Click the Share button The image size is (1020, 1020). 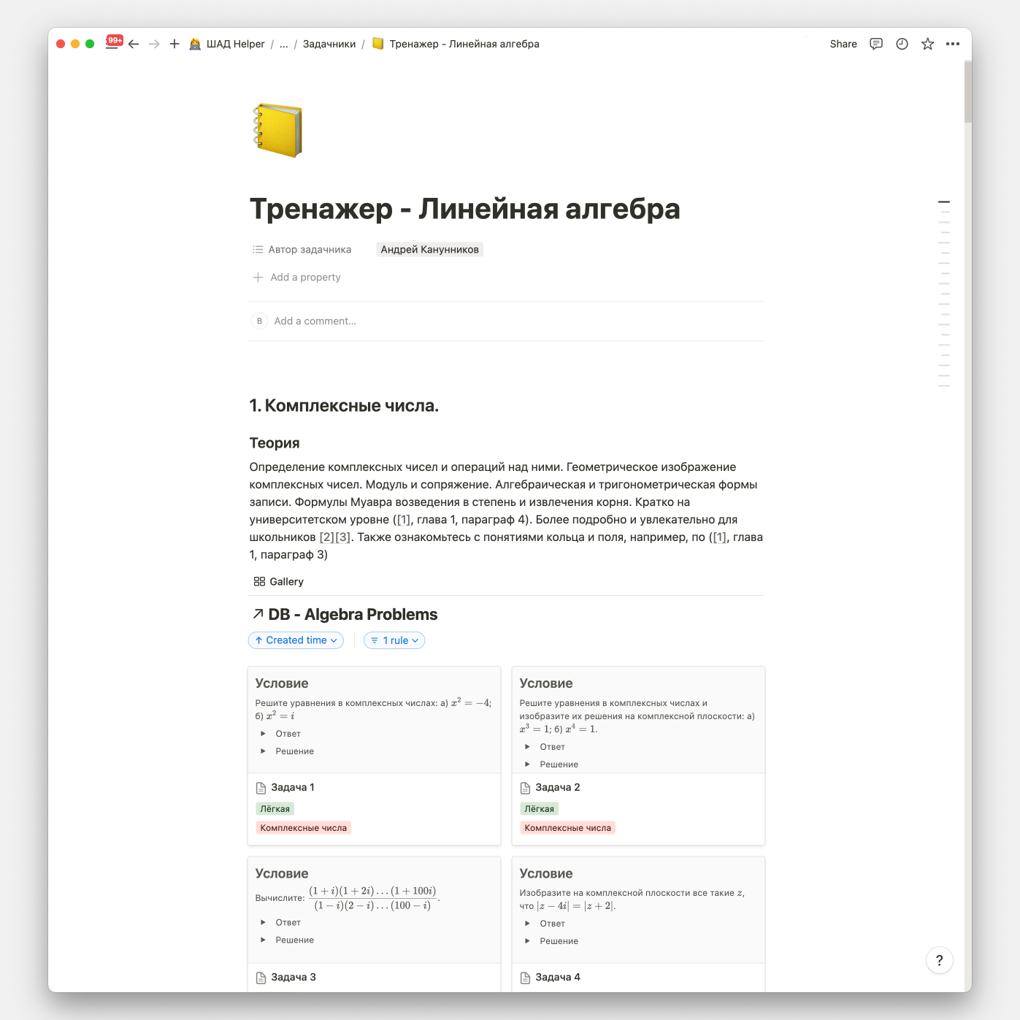tap(843, 44)
